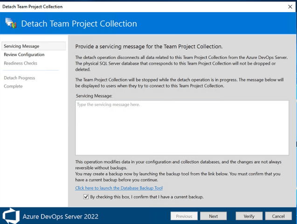
Task: Cancel the detach wizard
Action: 278,216
